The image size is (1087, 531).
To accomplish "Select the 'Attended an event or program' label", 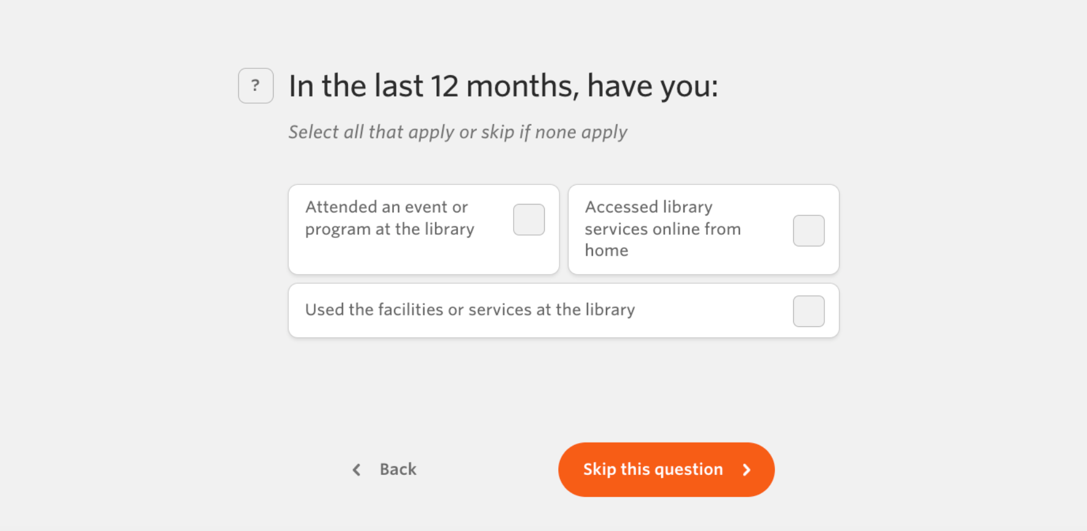I will [x=390, y=218].
